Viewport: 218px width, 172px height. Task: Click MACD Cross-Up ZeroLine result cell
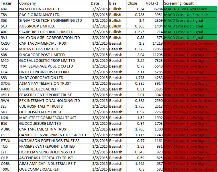(190, 15)
